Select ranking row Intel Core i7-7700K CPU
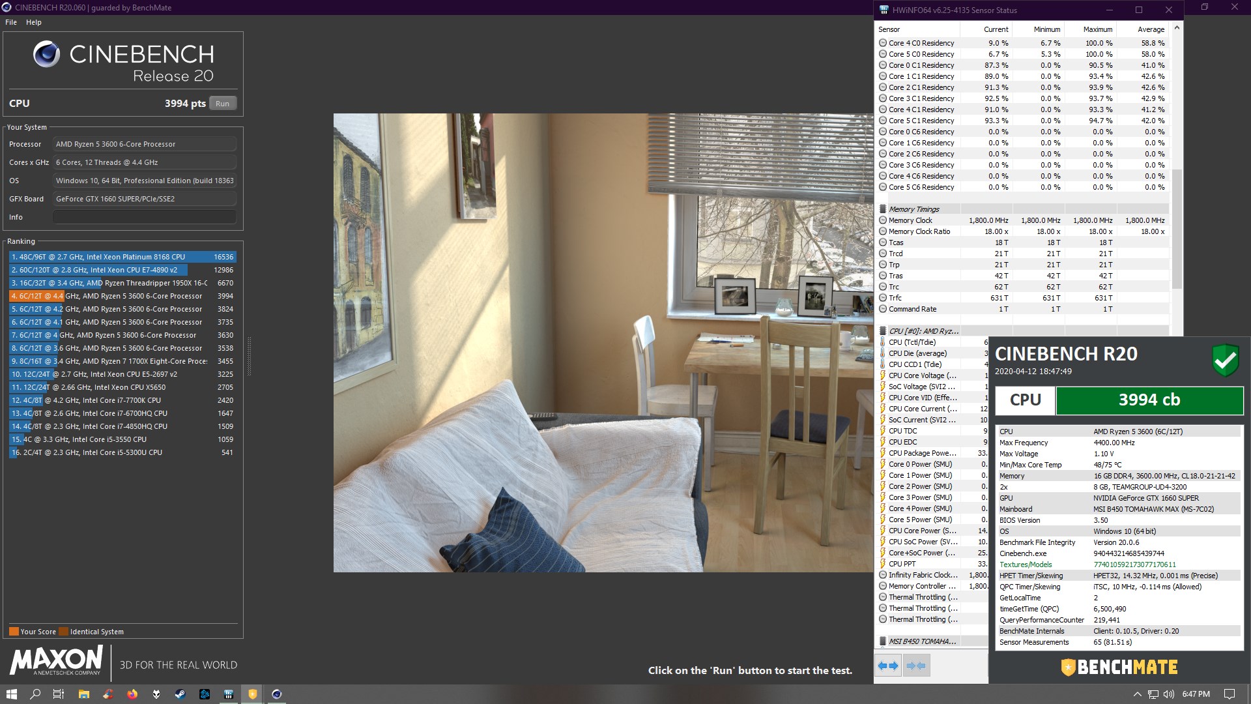1251x704 pixels. [122, 400]
